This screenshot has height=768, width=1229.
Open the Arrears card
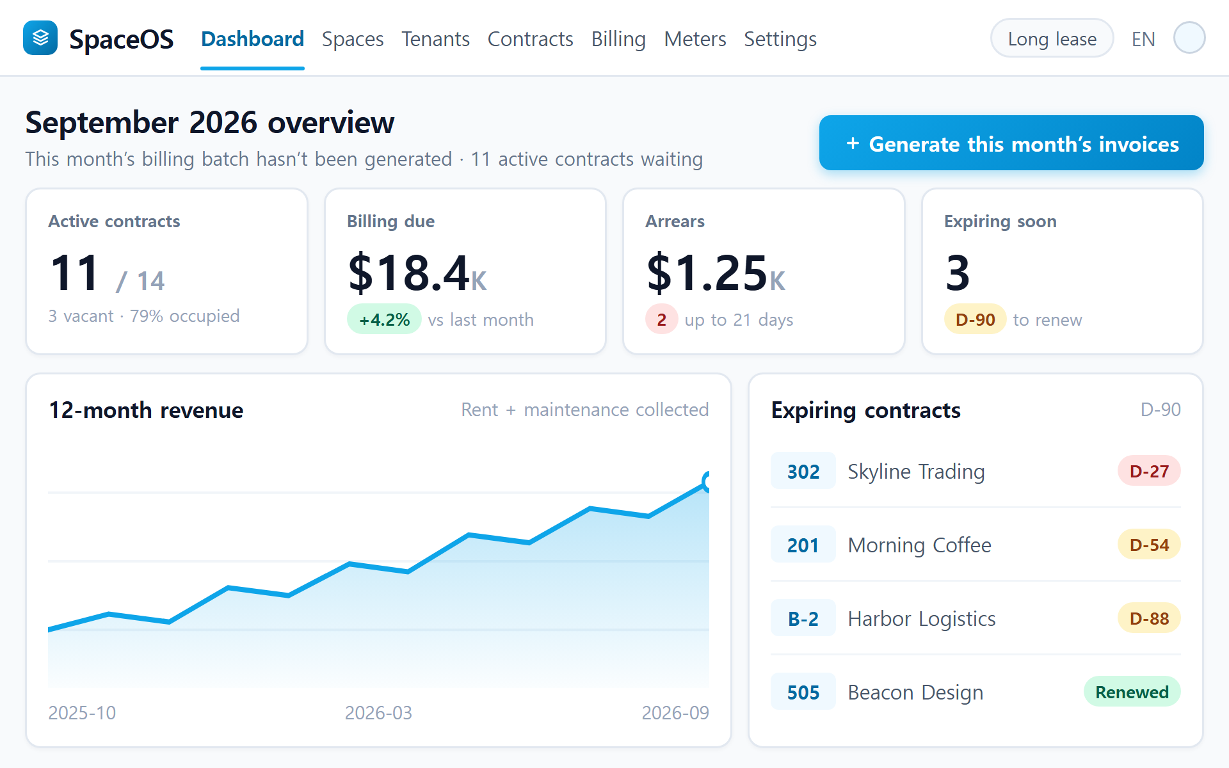pyautogui.click(x=764, y=271)
